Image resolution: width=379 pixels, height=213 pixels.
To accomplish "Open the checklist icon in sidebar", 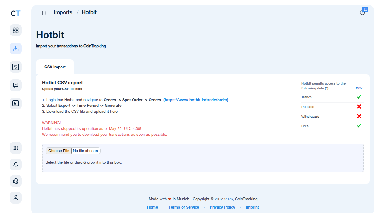I will (16, 67).
